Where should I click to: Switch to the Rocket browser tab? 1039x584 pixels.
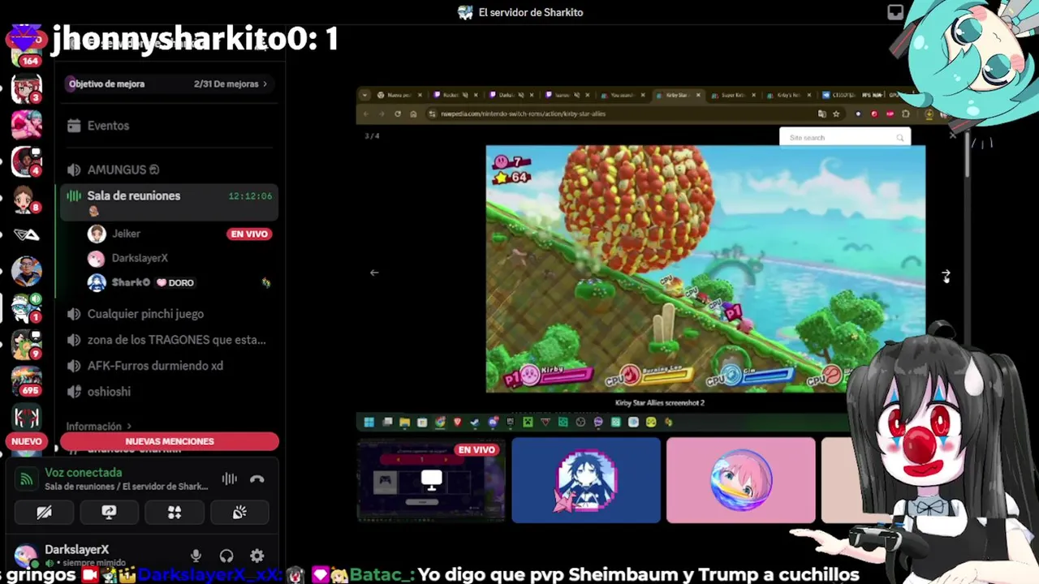457,95
